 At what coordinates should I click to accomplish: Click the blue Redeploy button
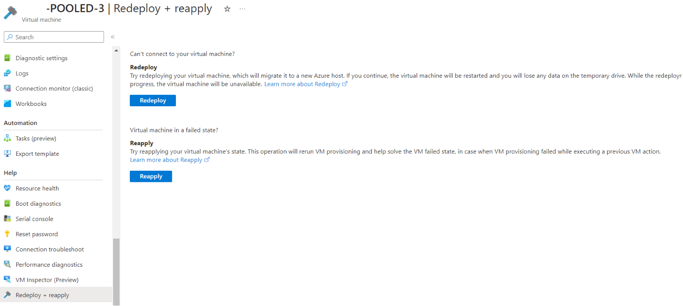pyautogui.click(x=152, y=100)
